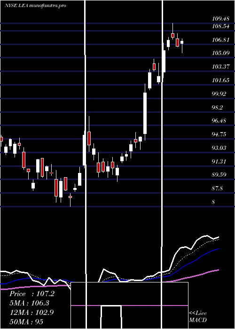Click the 103.37 price level label
Image resolution: width=235 pixels, height=329 pixels.
[x=220, y=67]
